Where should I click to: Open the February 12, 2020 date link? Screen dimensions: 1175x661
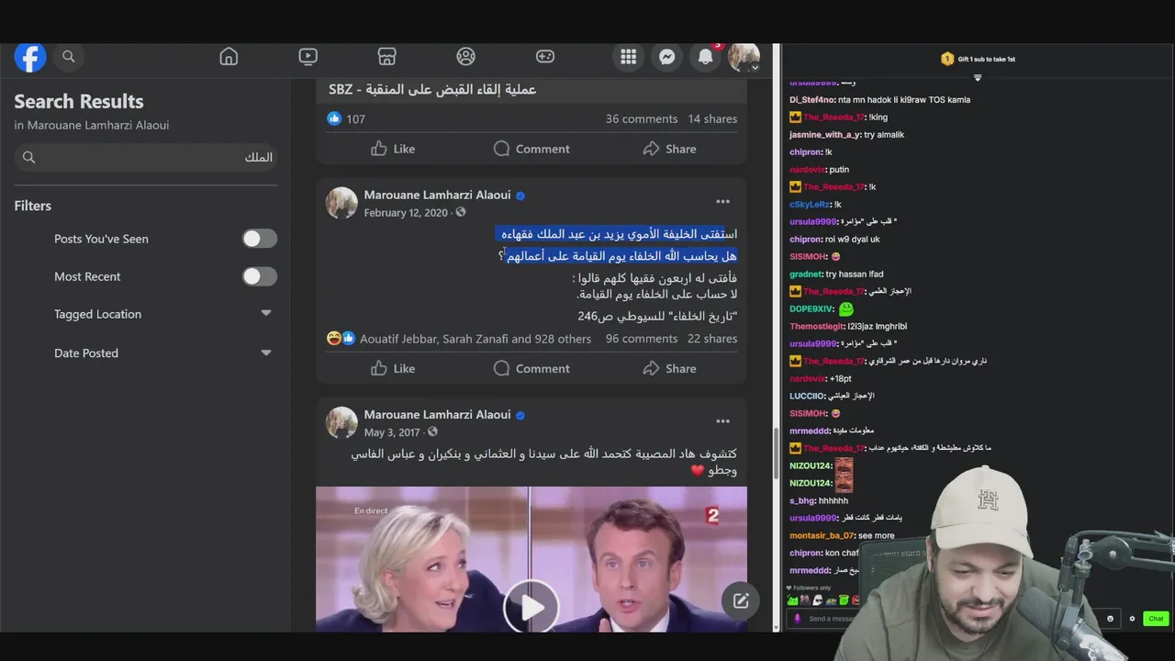coord(406,212)
